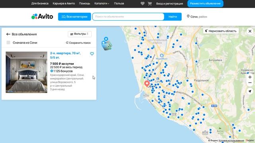
Task: Open Помощь menu item
Action: point(84,4)
